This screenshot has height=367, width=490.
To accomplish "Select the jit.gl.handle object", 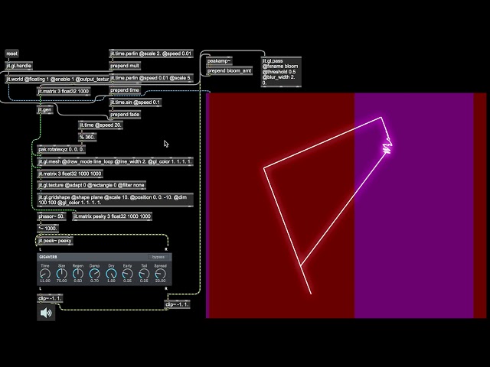I will coord(19,66).
